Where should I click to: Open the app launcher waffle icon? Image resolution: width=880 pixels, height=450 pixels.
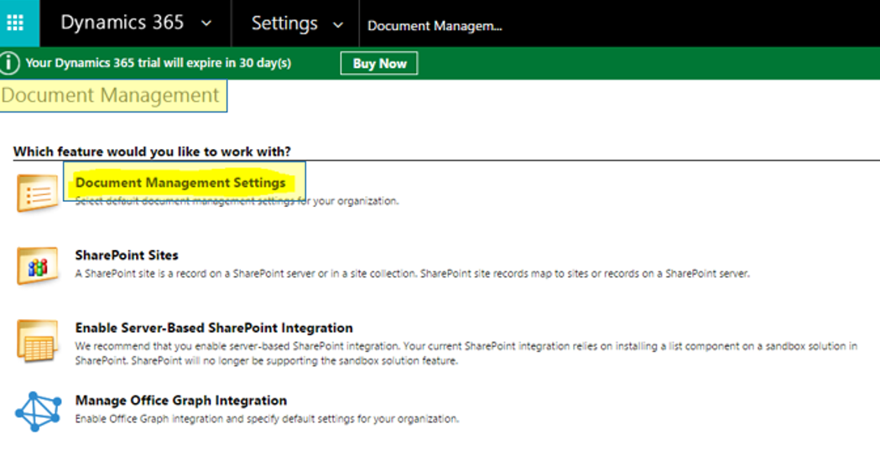(x=15, y=23)
